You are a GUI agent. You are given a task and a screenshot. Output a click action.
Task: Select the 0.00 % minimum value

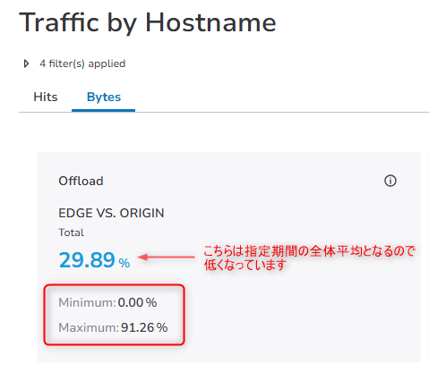137,302
